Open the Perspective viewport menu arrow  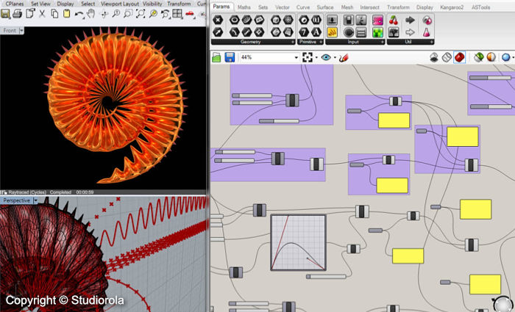pos(35,200)
